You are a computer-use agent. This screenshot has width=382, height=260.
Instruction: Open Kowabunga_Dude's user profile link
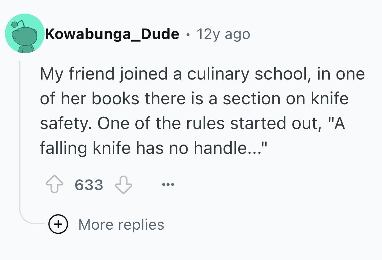coord(112,34)
